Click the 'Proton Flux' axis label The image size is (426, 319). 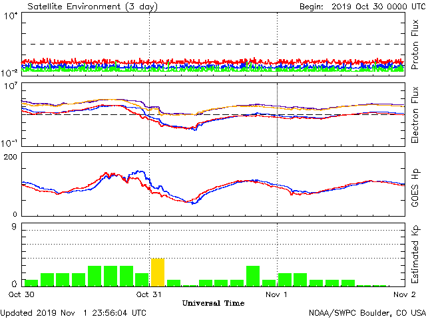415,45
